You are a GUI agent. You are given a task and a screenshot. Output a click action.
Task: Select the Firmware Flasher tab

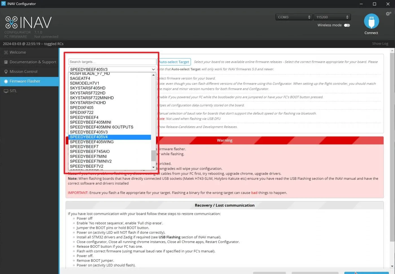[x=29, y=81]
